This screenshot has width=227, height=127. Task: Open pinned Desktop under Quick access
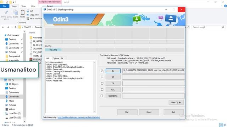(x=12, y=39)
